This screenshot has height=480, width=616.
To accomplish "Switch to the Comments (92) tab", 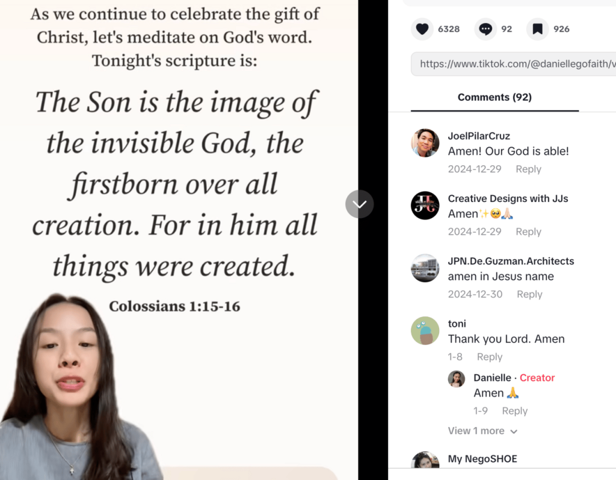I will [x=494, y=97].
